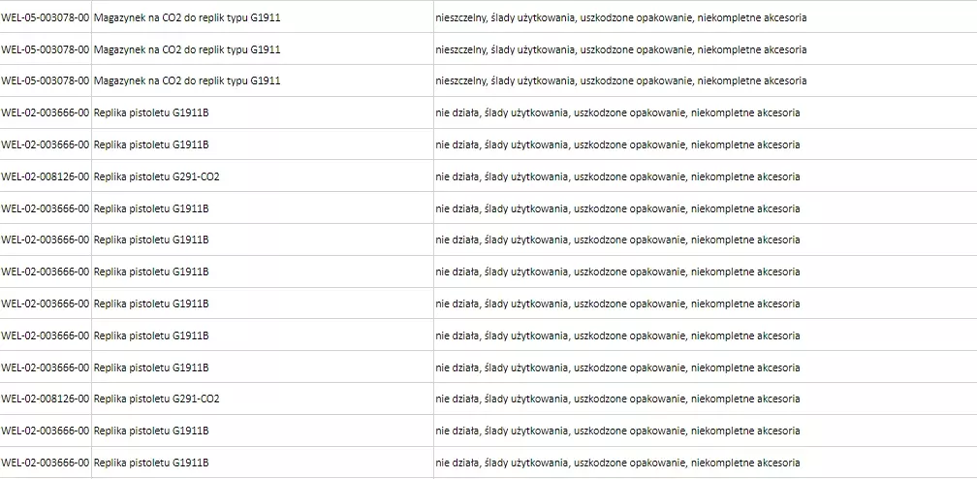This screenshot has height=479, width=977.
Task: Select the first WEL-02-003666-00 code cell
Action: click(46, 112)
